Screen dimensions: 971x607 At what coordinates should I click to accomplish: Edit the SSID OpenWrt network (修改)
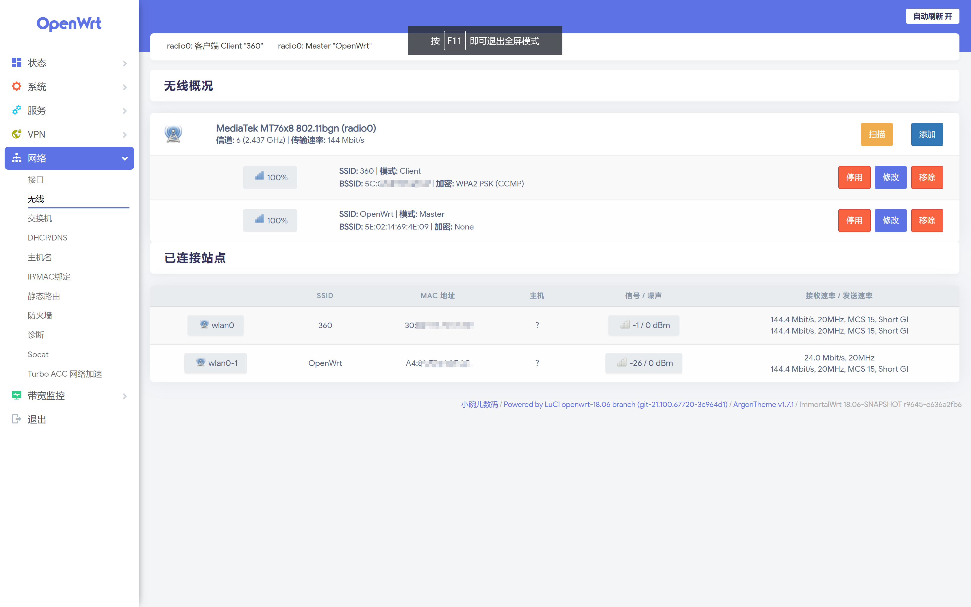click(x=890, y=220)
